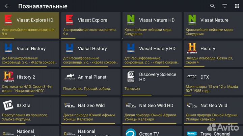Screen dimensions: 243x136
Task: Open the Travel Channel name
Action: tap(215, 134)
